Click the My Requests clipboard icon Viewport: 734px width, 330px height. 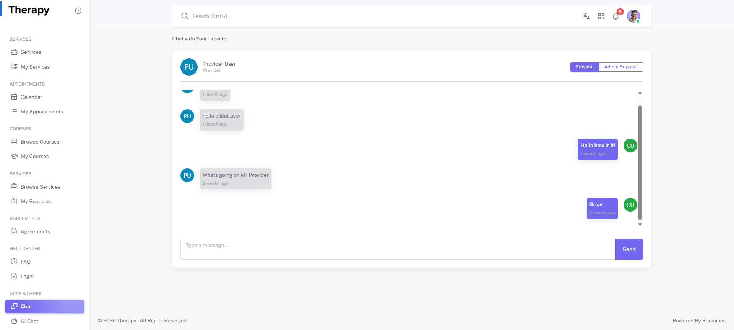(14, 201)
